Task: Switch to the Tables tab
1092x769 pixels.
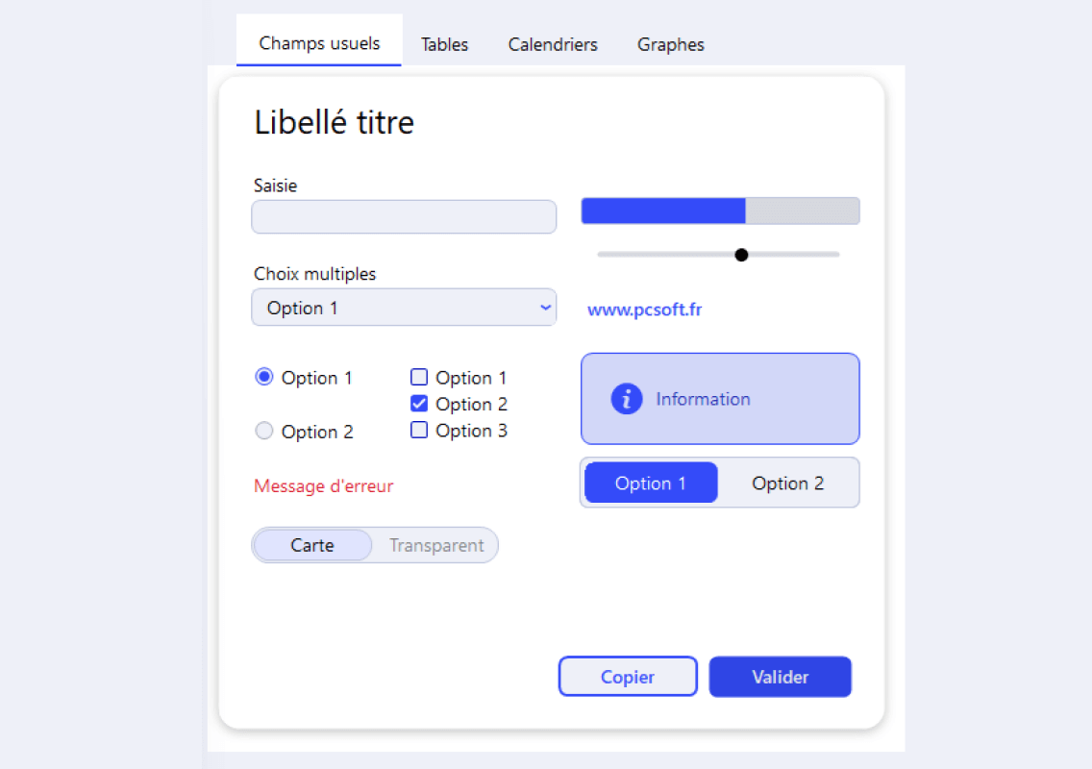Action: tap(444, 44)
